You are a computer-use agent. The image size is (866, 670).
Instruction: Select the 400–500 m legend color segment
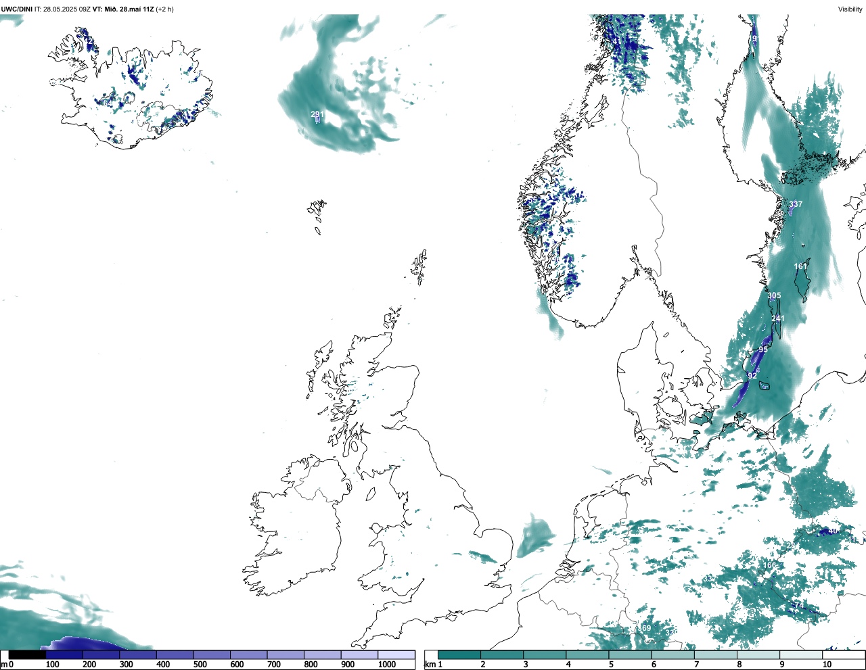pos(175,654)
